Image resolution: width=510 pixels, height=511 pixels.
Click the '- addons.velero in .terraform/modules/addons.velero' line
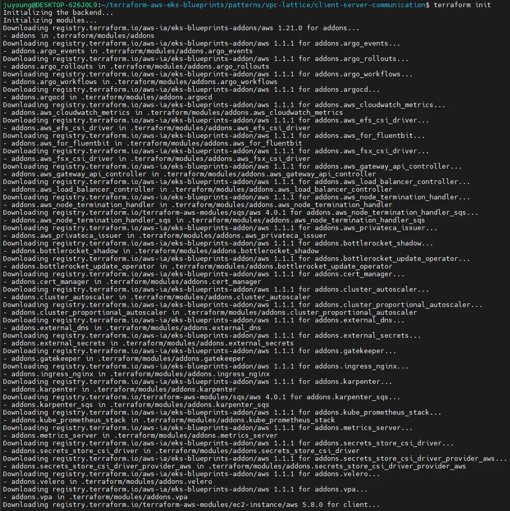[x=108, y=481]
